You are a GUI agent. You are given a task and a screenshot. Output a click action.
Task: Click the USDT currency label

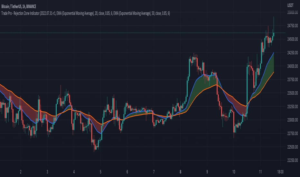[290, 5]
